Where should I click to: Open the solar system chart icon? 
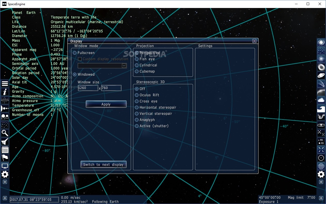[x=5, y=100]
